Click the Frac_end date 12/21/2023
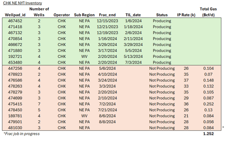This screenshot has width=227, height=141. click(107, 27)
